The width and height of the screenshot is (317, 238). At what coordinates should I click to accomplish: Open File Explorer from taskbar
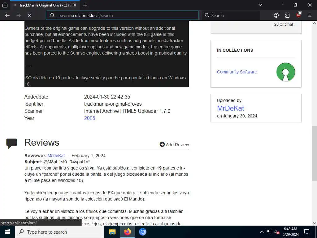click(112, 232)
